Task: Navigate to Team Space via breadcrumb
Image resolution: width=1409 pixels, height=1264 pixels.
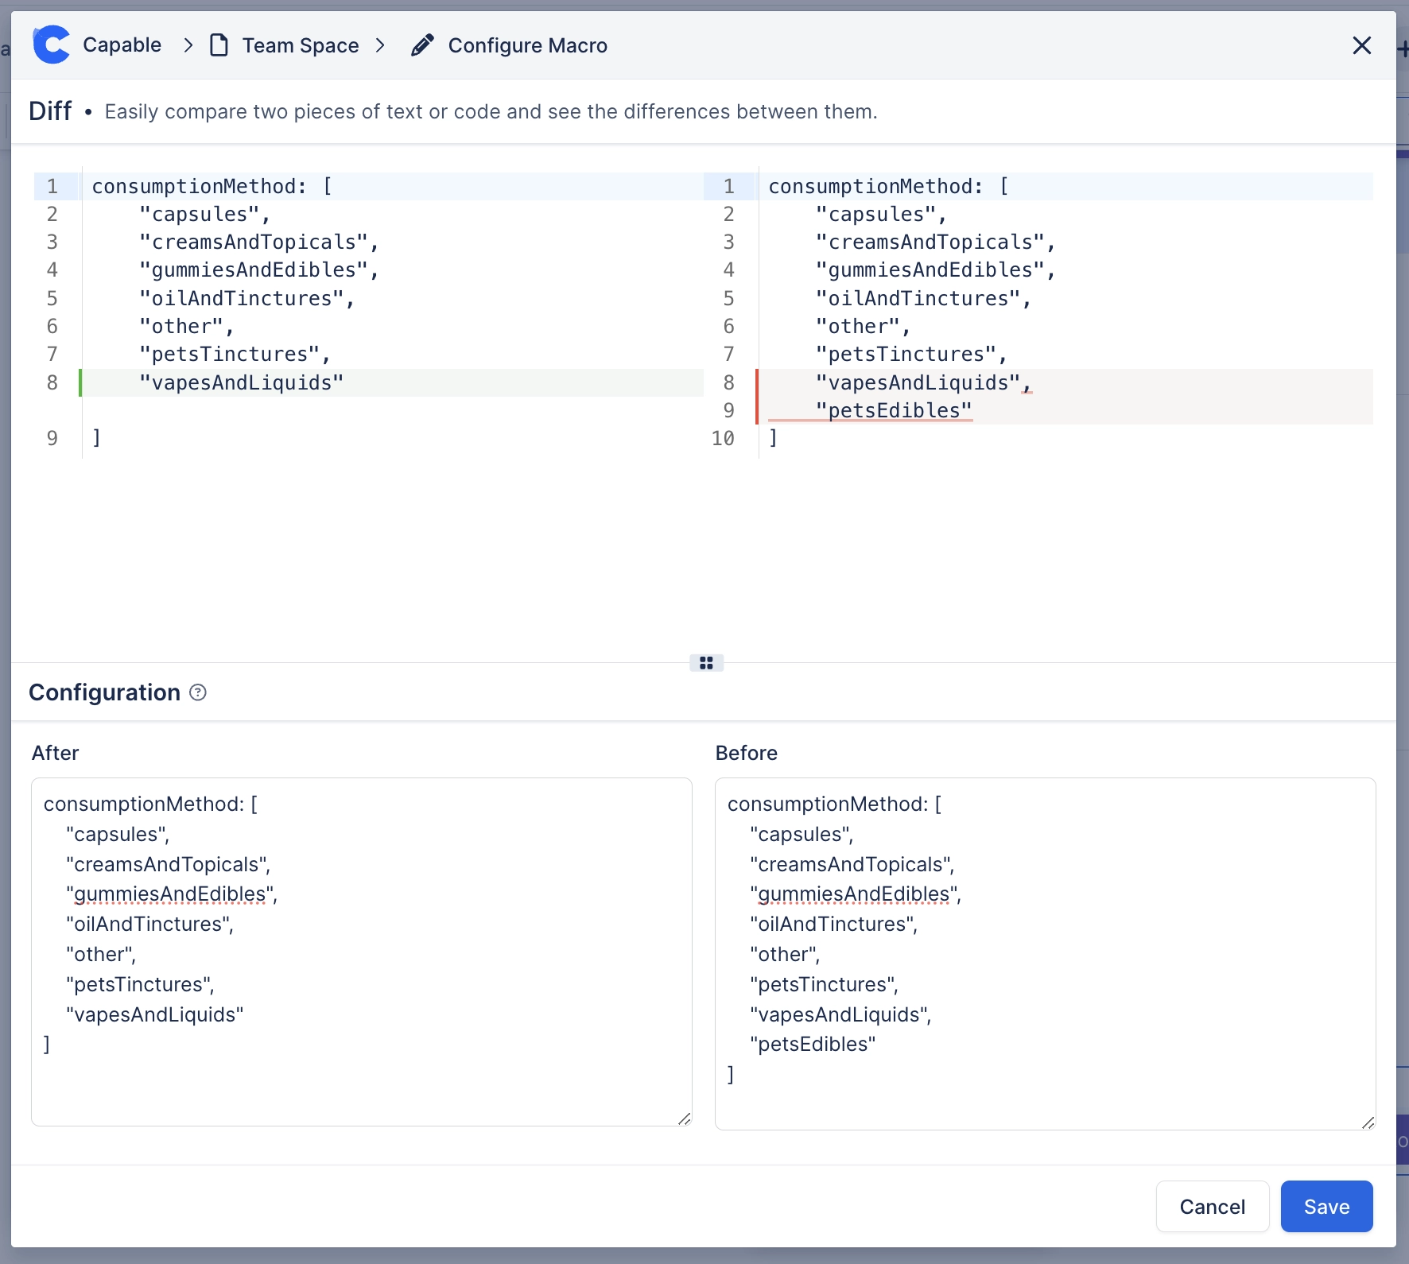Action: [300, 45]
